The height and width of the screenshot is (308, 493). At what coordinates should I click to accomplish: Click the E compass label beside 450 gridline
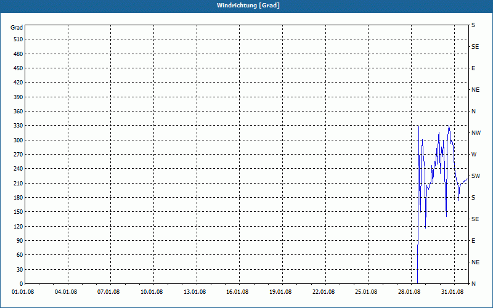pyautogui.click(x=473, y=68)
